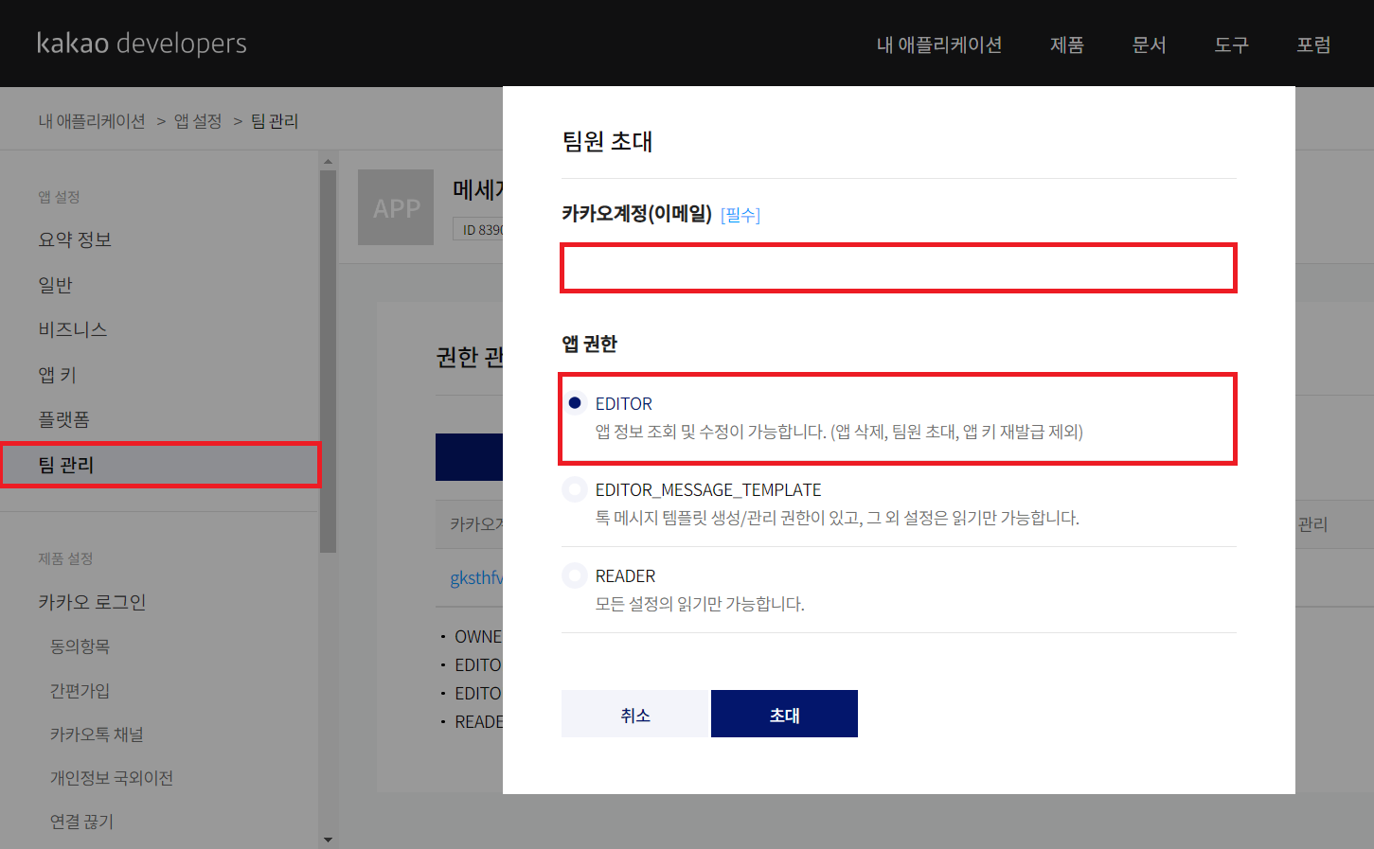The width and height of the screenshot is (1374, 849).
Task: Open the 제품 top menu
Action: coord(1066,44)
